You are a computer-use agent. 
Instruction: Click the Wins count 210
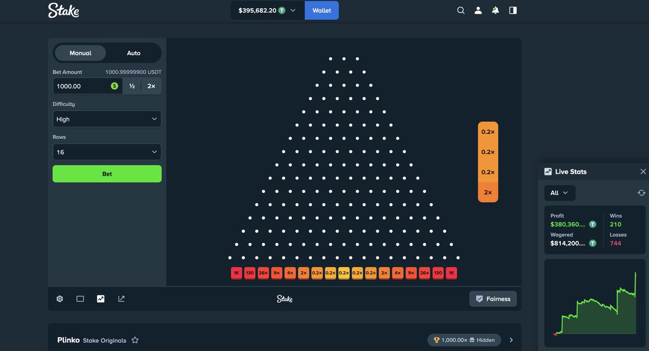pyautogui.click(x=615, y=224)
